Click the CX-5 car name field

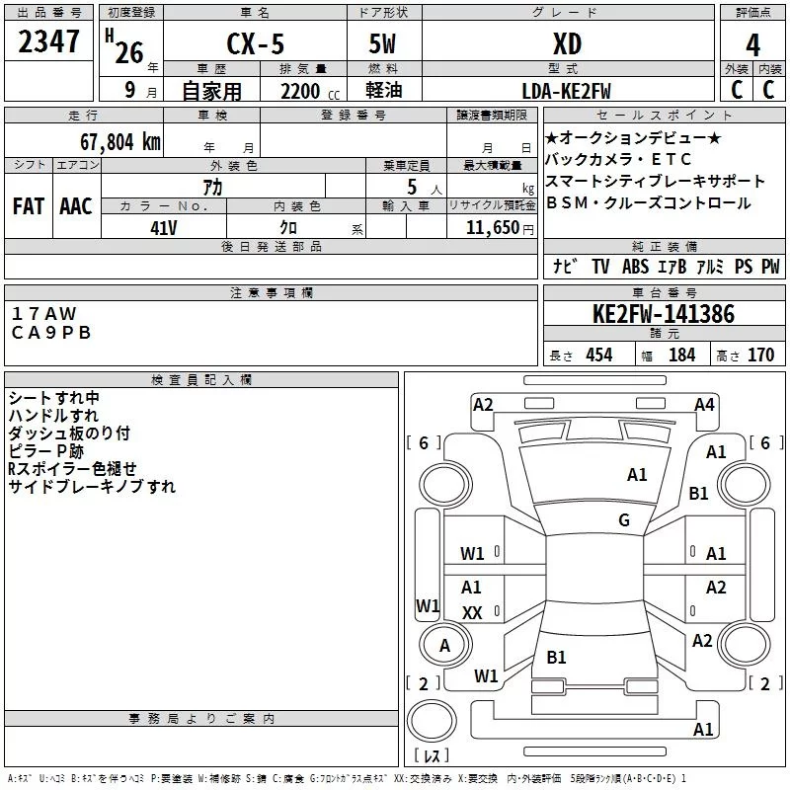pos(254,45)
